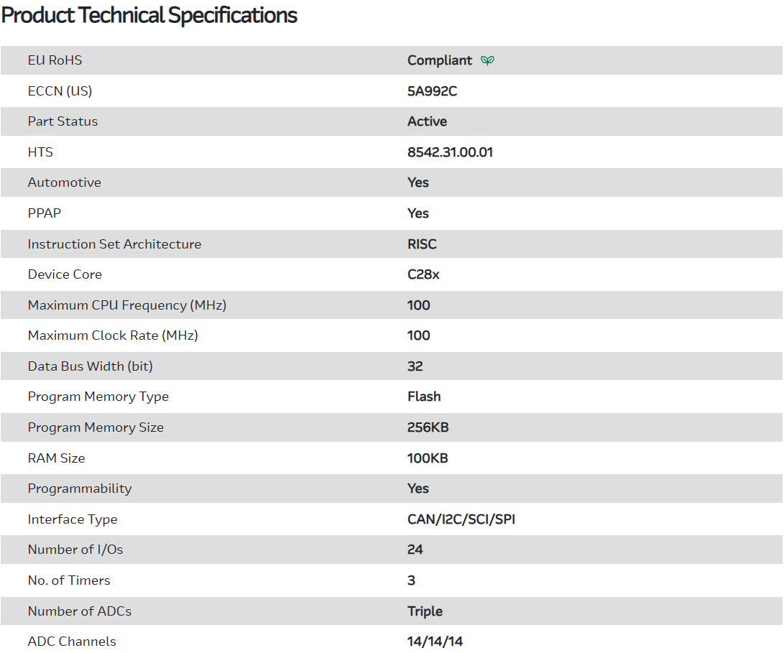Click the Program Memory Type value Flash
Viewport: 784px width, 653px height.
tap(424, 397)
